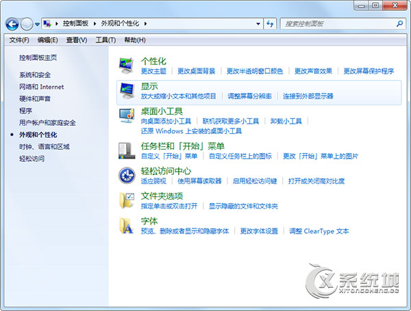This screenshot has height=311, width=411.
Task: Click 放大或缩小文本和其他项目 link
Action: pos(179,96)
